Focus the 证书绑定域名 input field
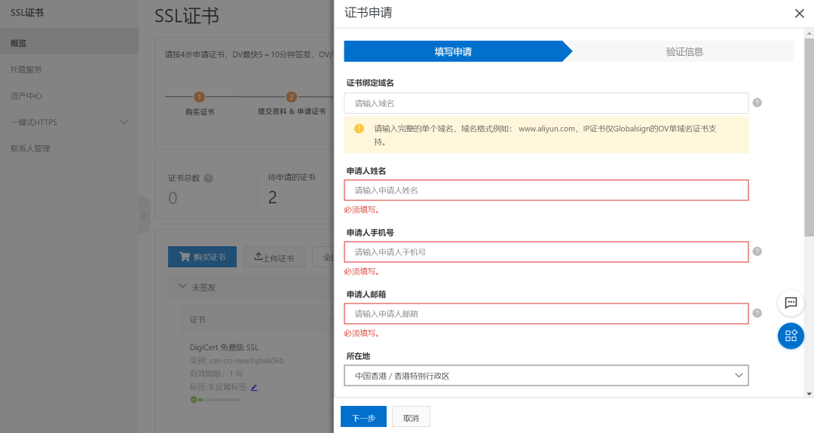 546,103
